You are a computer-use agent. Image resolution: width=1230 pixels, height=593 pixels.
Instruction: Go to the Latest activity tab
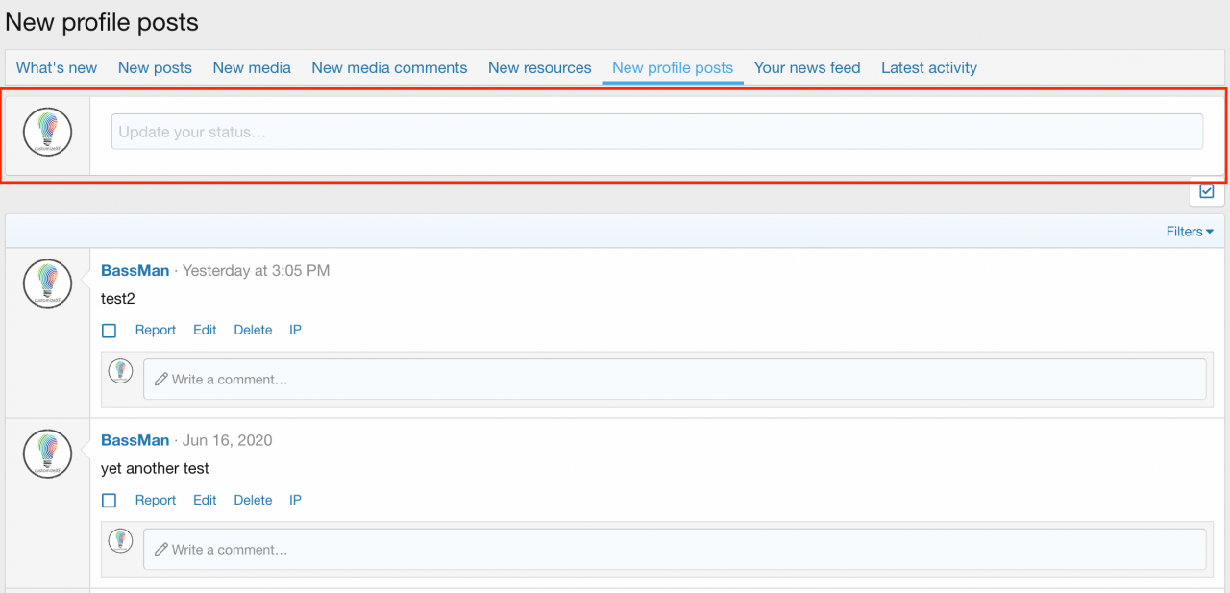928,68
